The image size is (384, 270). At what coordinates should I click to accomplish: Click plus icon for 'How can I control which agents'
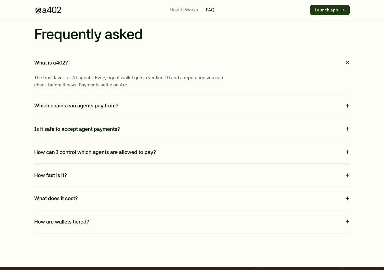(347, 152)
